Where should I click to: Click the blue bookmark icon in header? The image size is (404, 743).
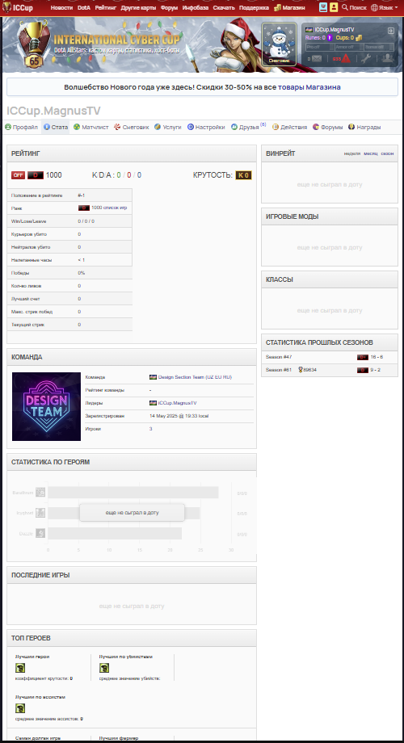point(323,7)
